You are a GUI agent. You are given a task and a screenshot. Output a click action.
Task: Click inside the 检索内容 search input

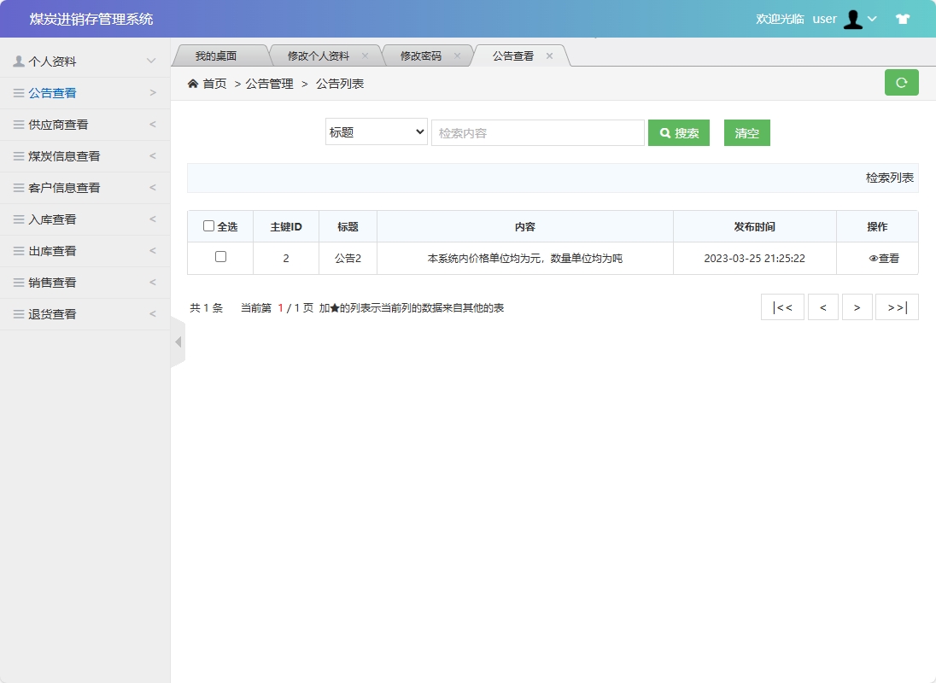(538, 131)
